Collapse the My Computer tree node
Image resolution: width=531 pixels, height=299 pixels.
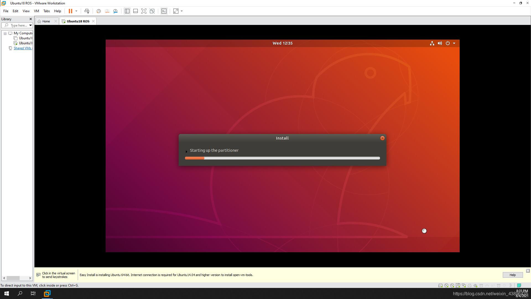coord(5,33)
